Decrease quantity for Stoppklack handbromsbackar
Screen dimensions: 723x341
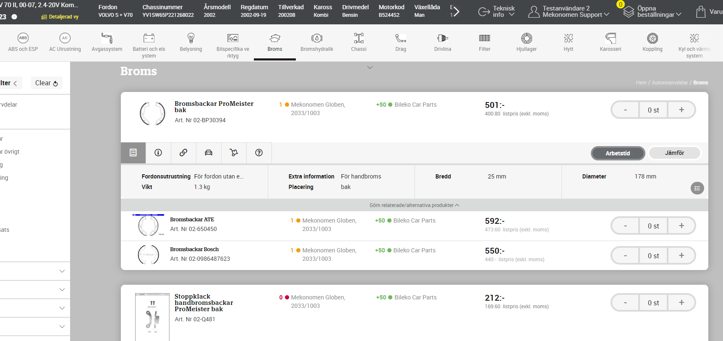click(625, 303)
